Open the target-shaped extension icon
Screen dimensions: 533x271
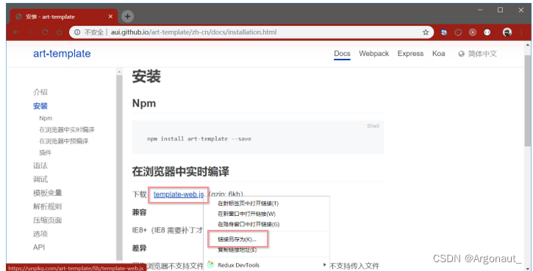pos(473,32)
